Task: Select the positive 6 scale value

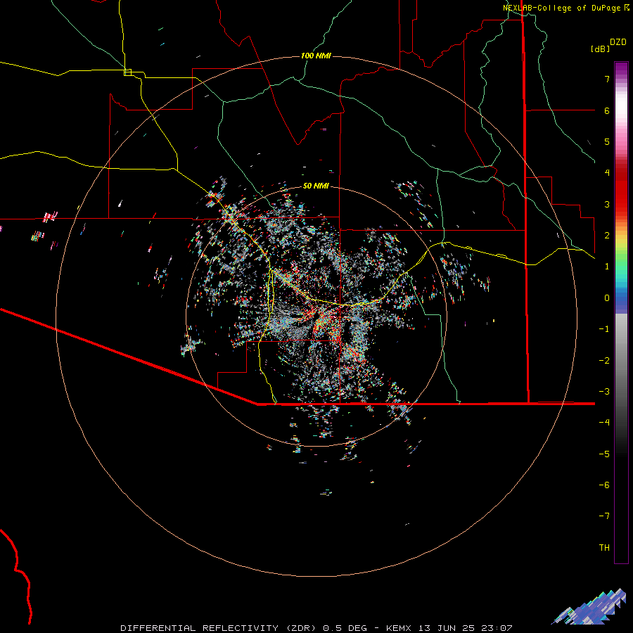Action: (607, 110)
